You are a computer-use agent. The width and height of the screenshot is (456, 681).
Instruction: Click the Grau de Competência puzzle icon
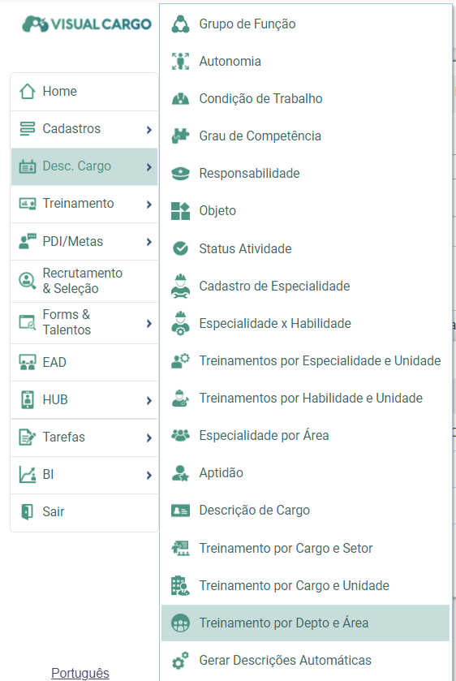click(x=180, y=136)
